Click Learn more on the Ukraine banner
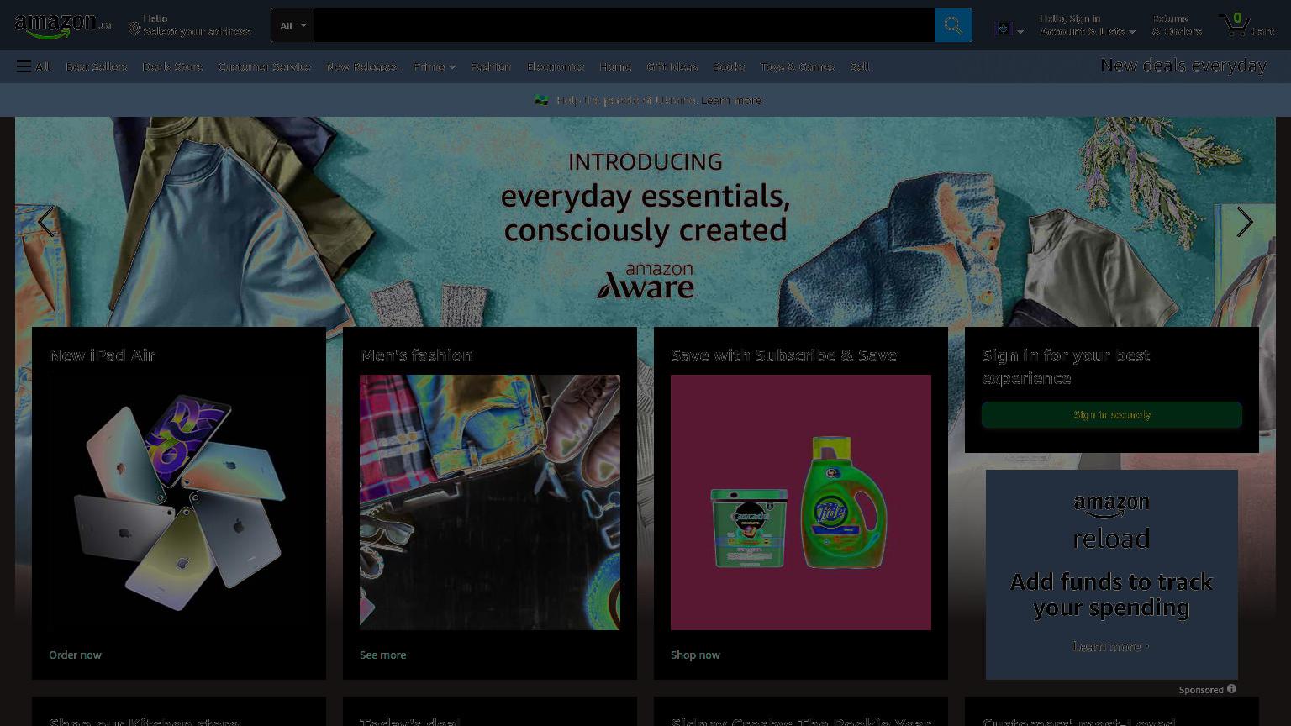 click(731, 100)
